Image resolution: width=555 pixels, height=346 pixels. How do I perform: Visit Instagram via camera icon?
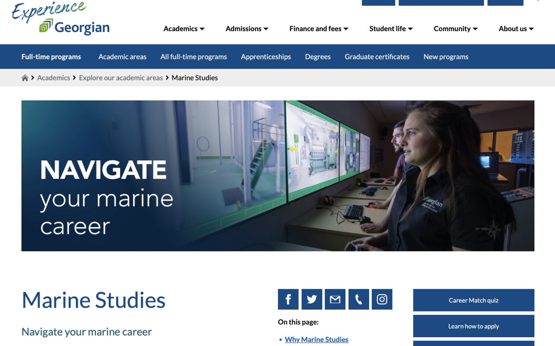pyautogui.click(x=382, y=299)
